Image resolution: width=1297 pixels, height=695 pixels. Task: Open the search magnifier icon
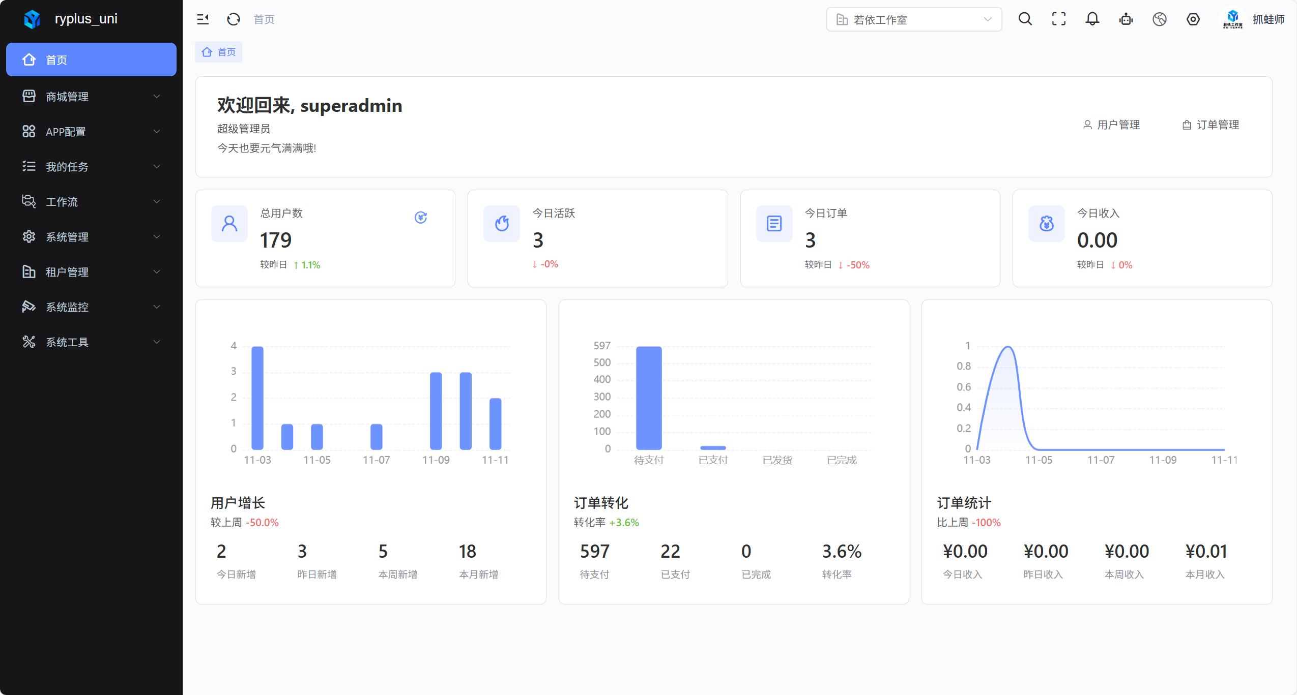pos(1025,19)
